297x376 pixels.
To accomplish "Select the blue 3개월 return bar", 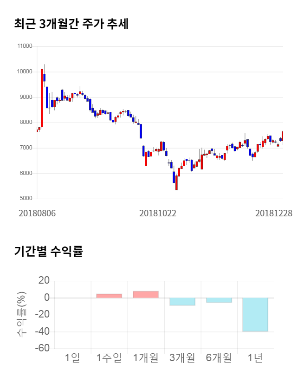I will [x=182, y=301].
